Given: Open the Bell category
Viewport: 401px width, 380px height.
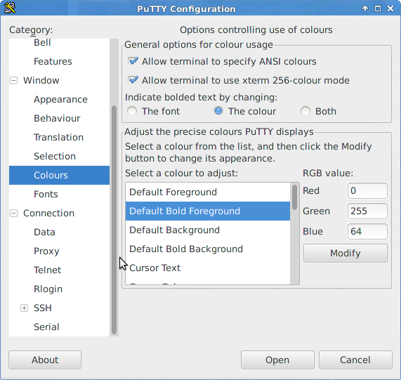Looking at the screenshot, I should coord(42,42).
